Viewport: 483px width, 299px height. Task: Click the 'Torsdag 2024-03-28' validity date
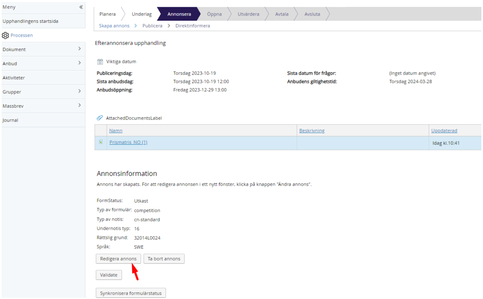click(x=411, y=81)
